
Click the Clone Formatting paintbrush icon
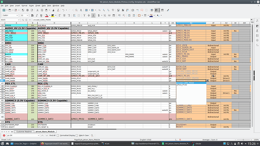click(54, 10)
